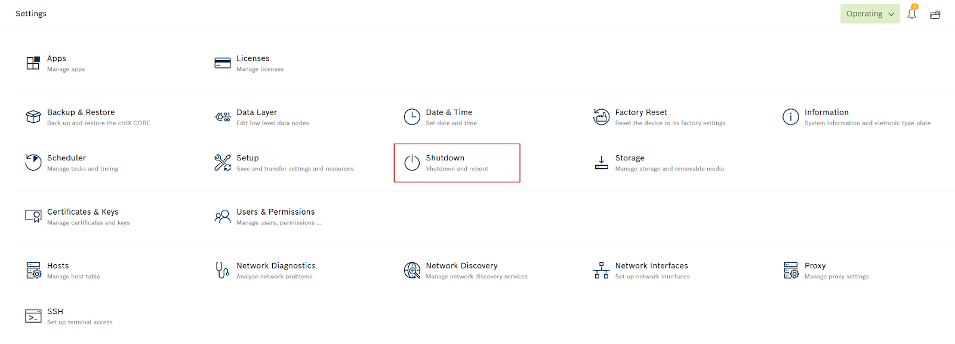The image size is (955, 344).
Task: Click the Hosts server icon
Action: (x=33, y=270)
